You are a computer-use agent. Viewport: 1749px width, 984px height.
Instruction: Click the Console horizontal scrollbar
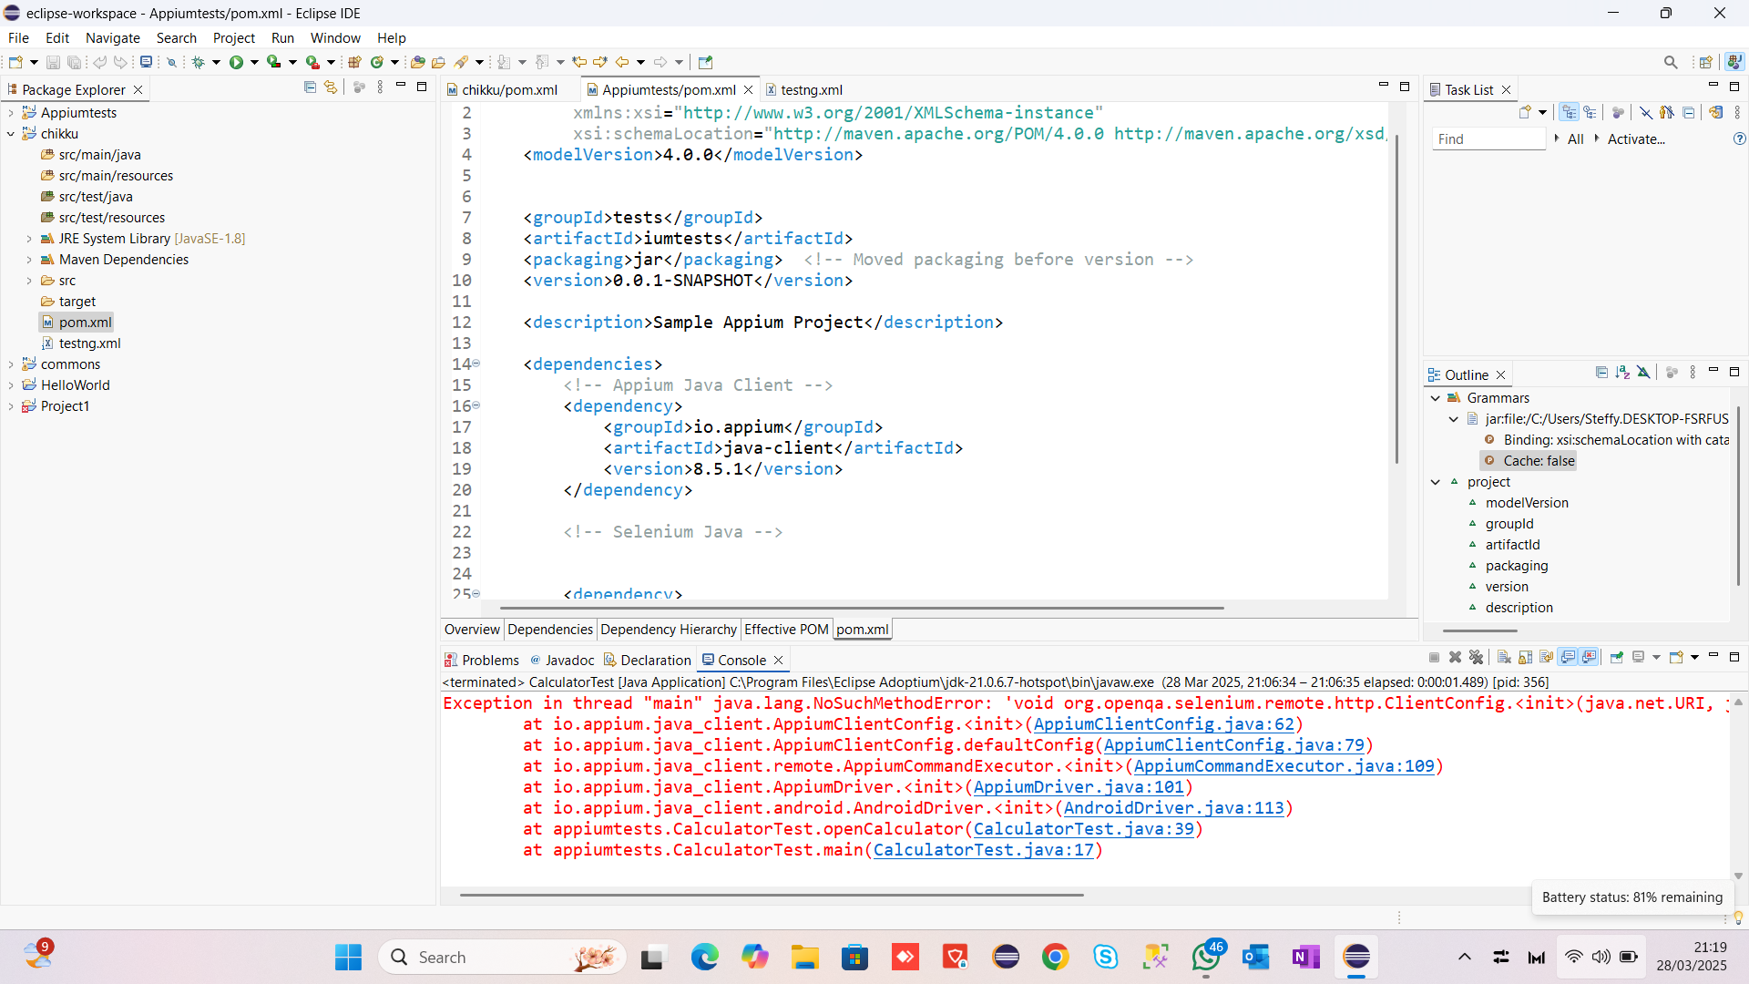coord(771,895)
